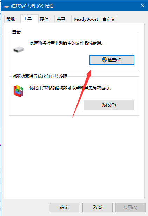Click the window title 狂欢的C大调 (G:) 属性
Viewport: 148px width, 216px height.
click(x=32, y=6)
